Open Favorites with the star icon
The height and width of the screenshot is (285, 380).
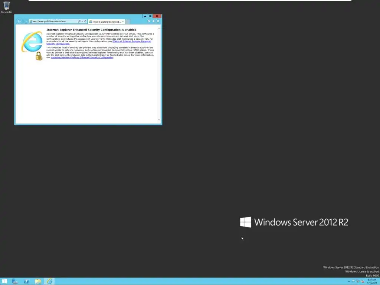153,21
